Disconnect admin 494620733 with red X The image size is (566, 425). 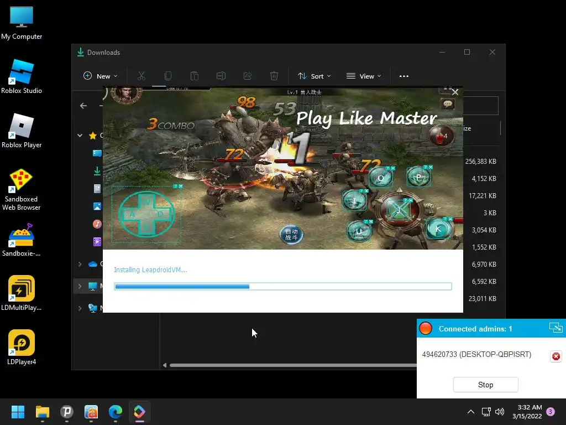pos(556,356)
